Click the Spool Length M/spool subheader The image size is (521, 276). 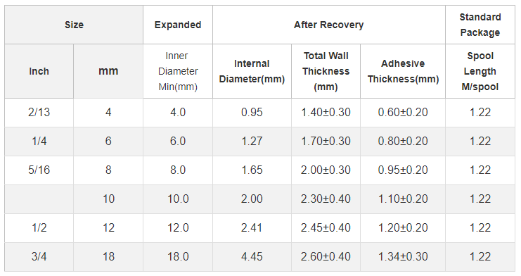(480, 71)
